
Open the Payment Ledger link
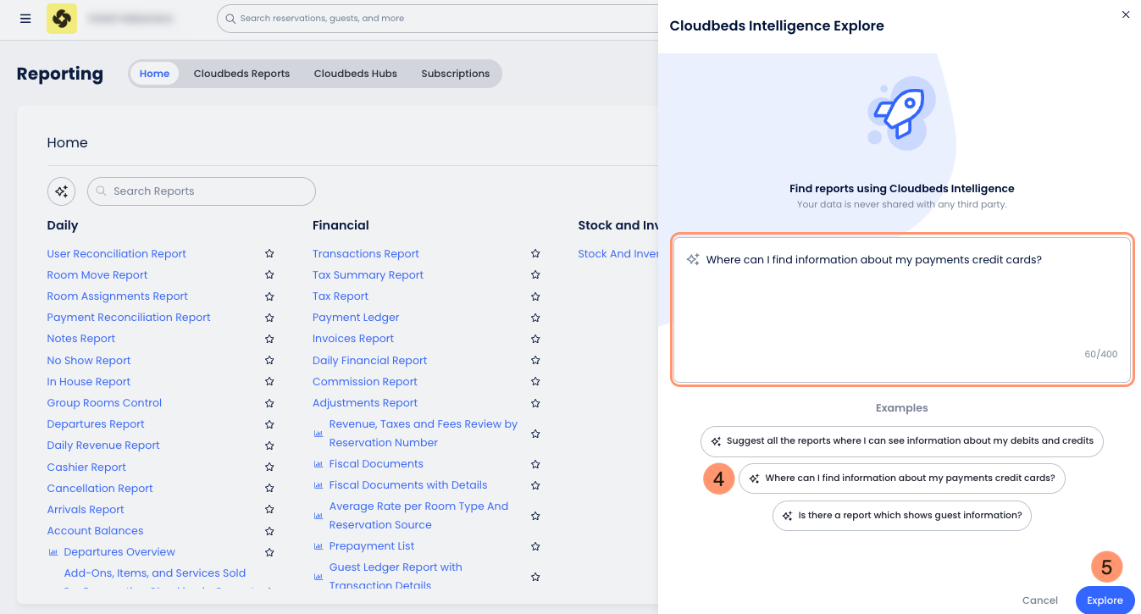tap(356, 318)
